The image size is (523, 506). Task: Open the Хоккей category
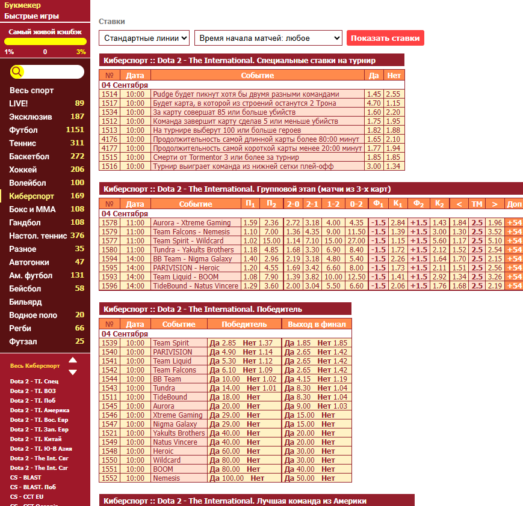(x=23, y=169)
